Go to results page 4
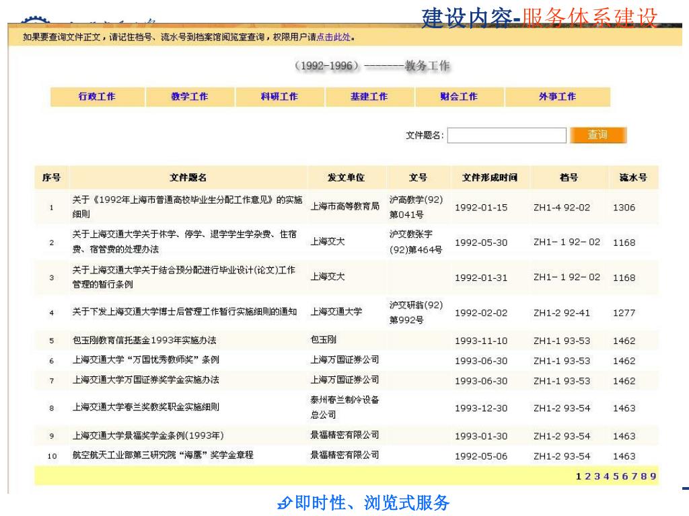 tap(606, 476)
